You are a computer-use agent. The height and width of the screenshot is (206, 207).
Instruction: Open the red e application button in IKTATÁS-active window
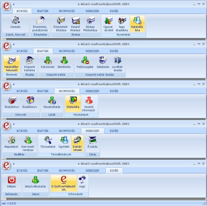pyautogui.click(x=6, y=6)
